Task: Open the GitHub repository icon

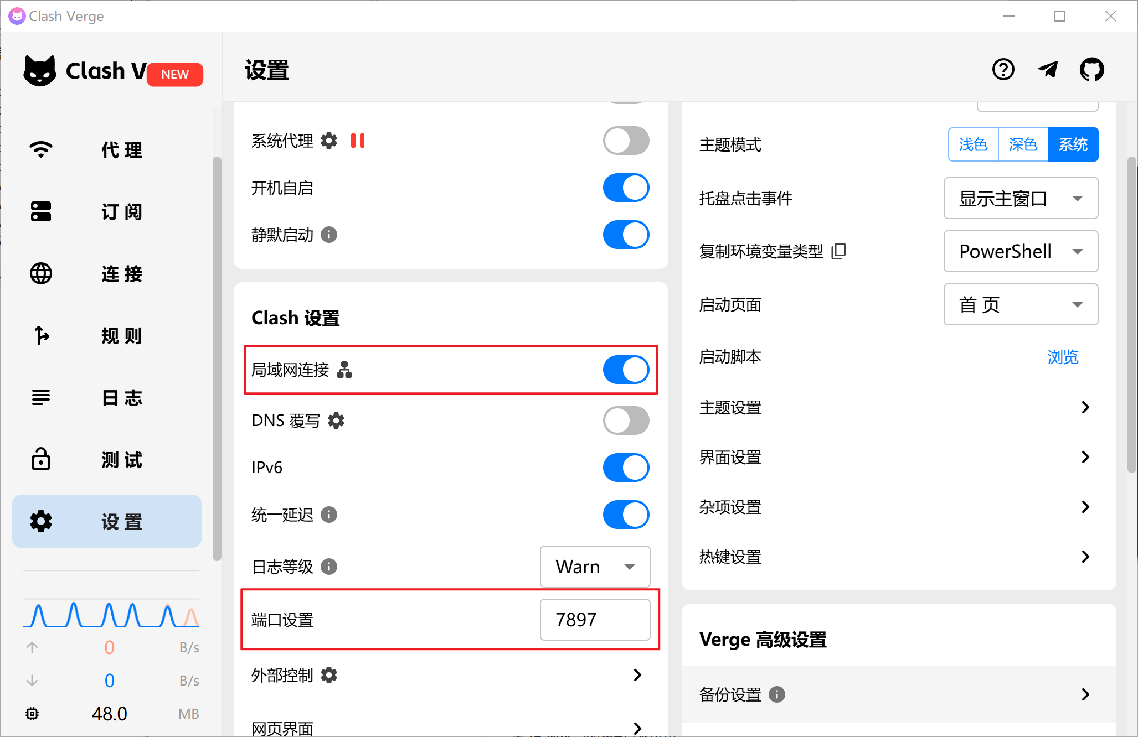Action: 1091,70
